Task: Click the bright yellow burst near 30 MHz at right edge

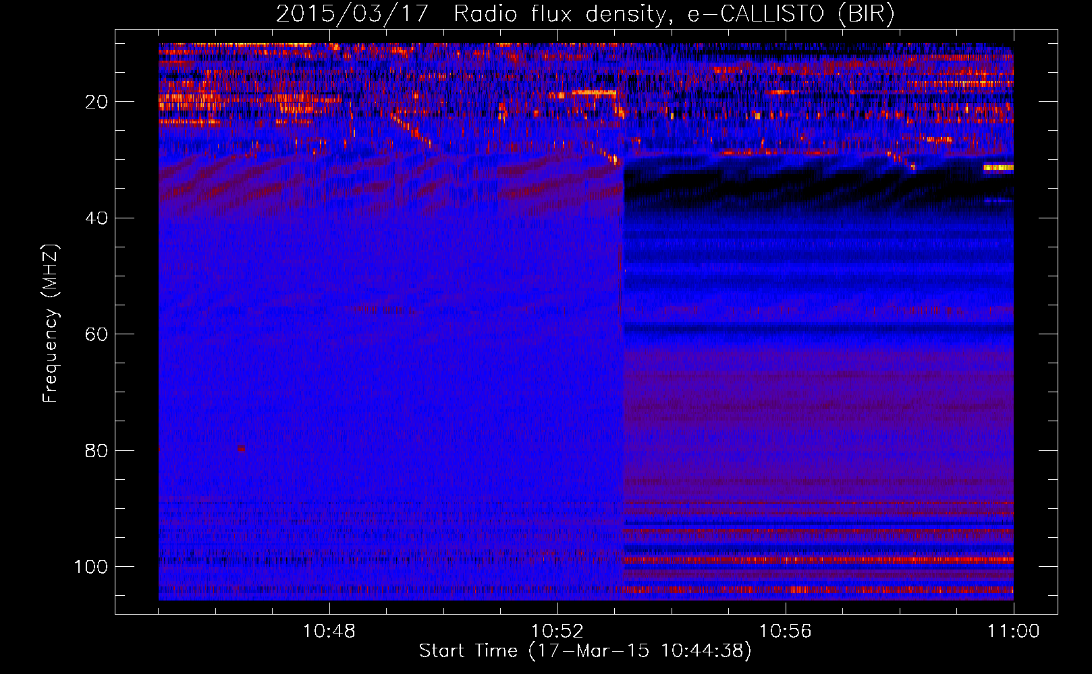Action: pos(998,167)
